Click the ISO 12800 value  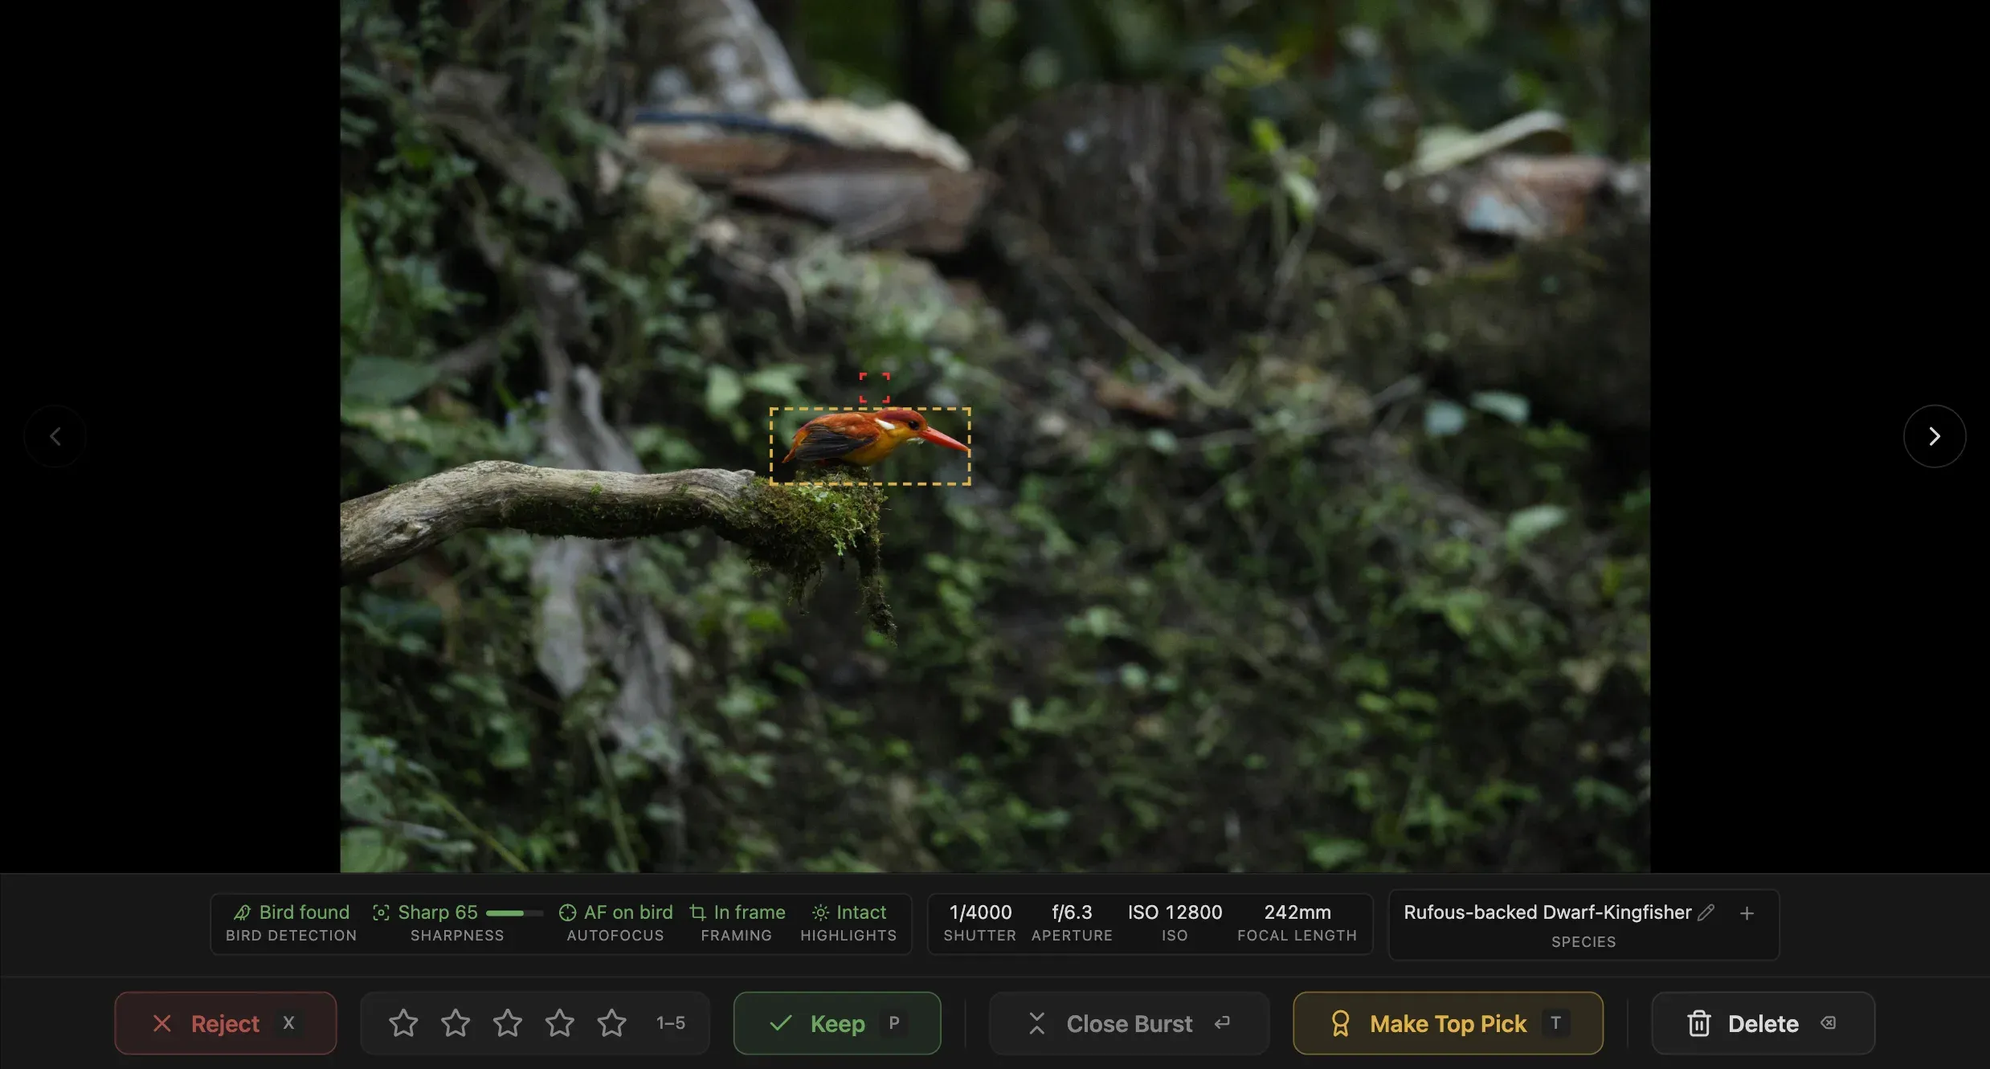[1175, 912]
